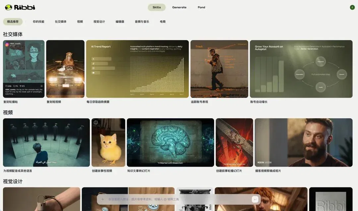Click the 每日获取趋势摘要 label

(98, 102)
